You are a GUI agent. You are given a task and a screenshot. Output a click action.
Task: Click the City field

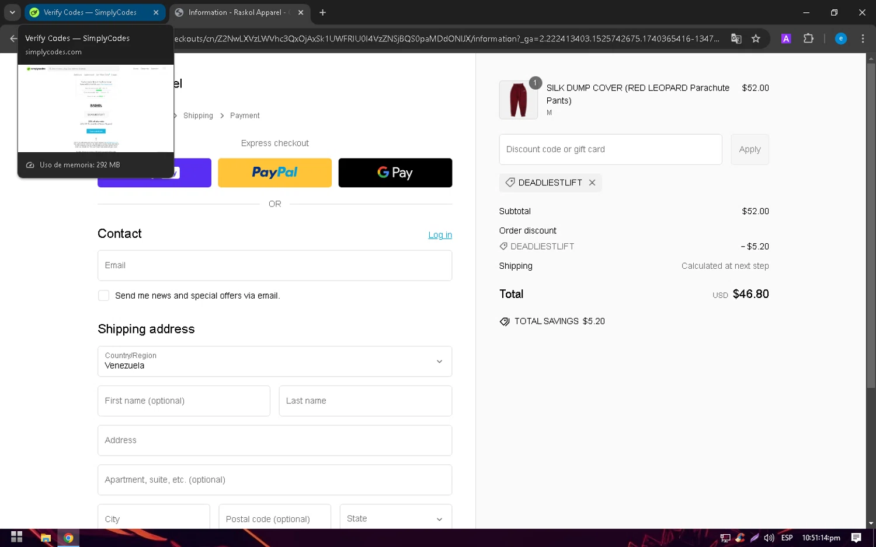154,518
